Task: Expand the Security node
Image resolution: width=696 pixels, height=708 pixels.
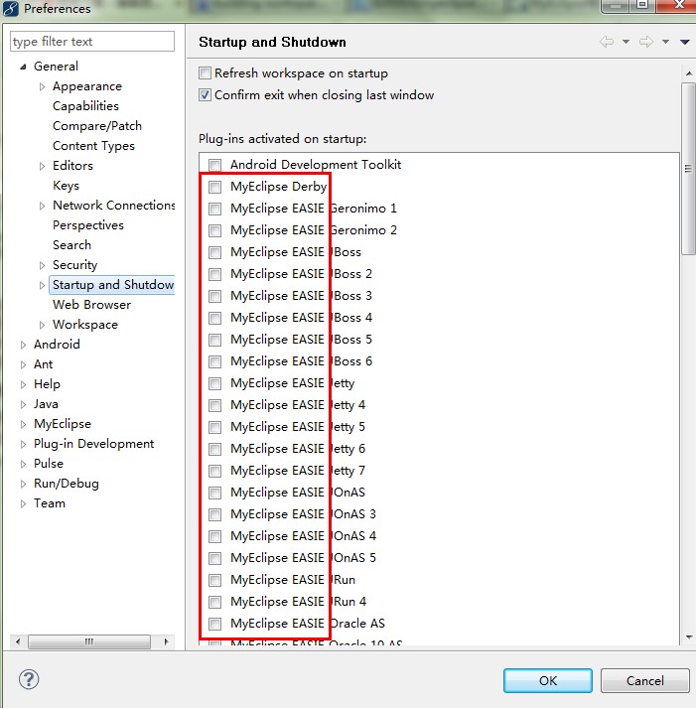Action: [x=42, y=265]
